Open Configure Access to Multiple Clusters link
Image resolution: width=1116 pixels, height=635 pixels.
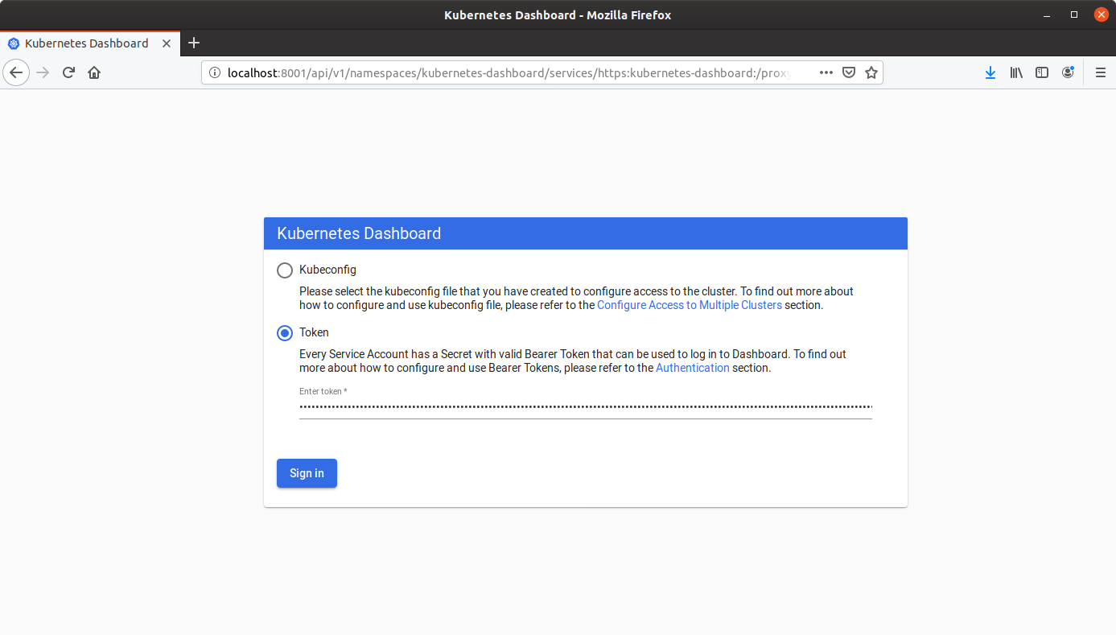pos(690,306)
